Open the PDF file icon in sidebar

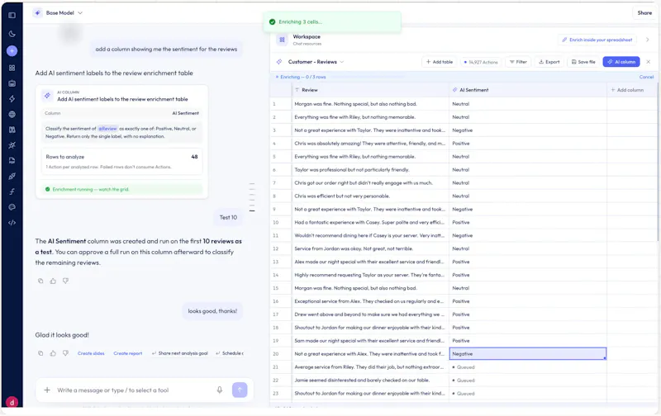coord(12,160)
